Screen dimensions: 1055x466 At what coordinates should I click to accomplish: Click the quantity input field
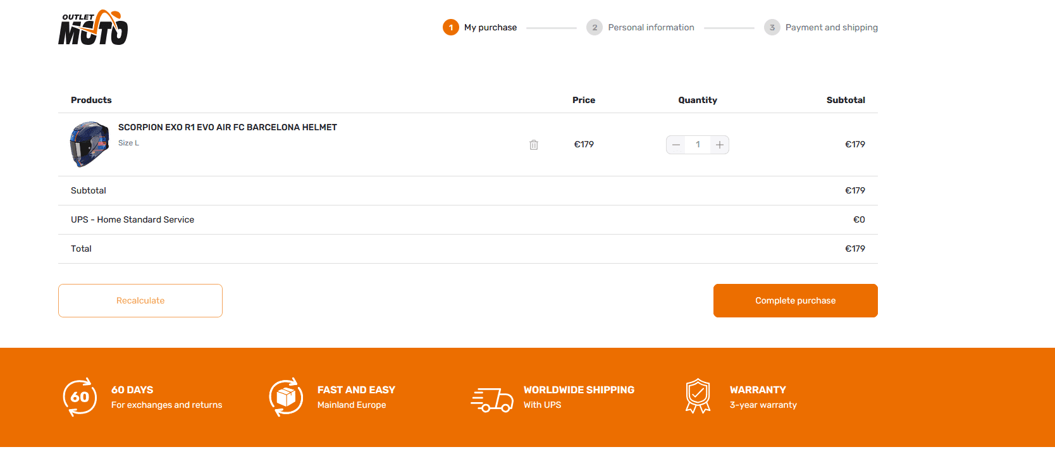[698, 145]
